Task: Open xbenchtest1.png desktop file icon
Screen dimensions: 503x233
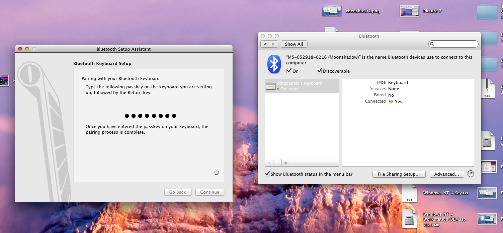Action: (332, 11)
